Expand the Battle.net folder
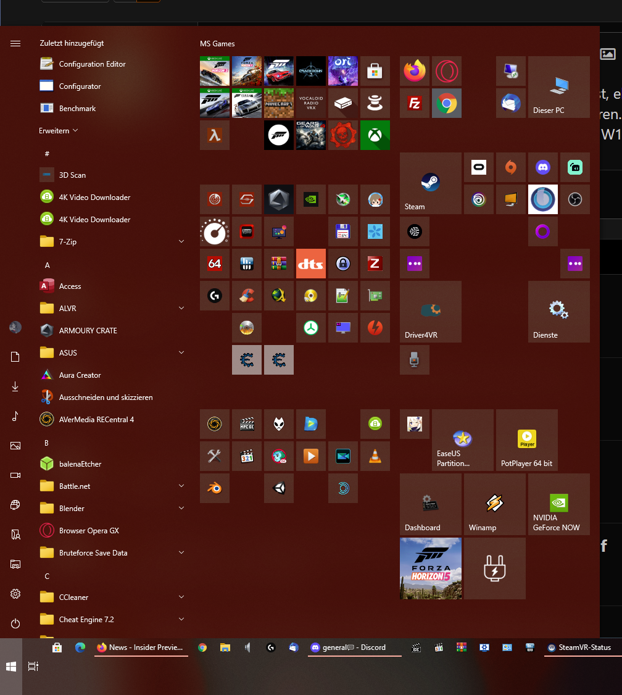The width and height of the screenshot is (622, 695). tap(112, 486)
